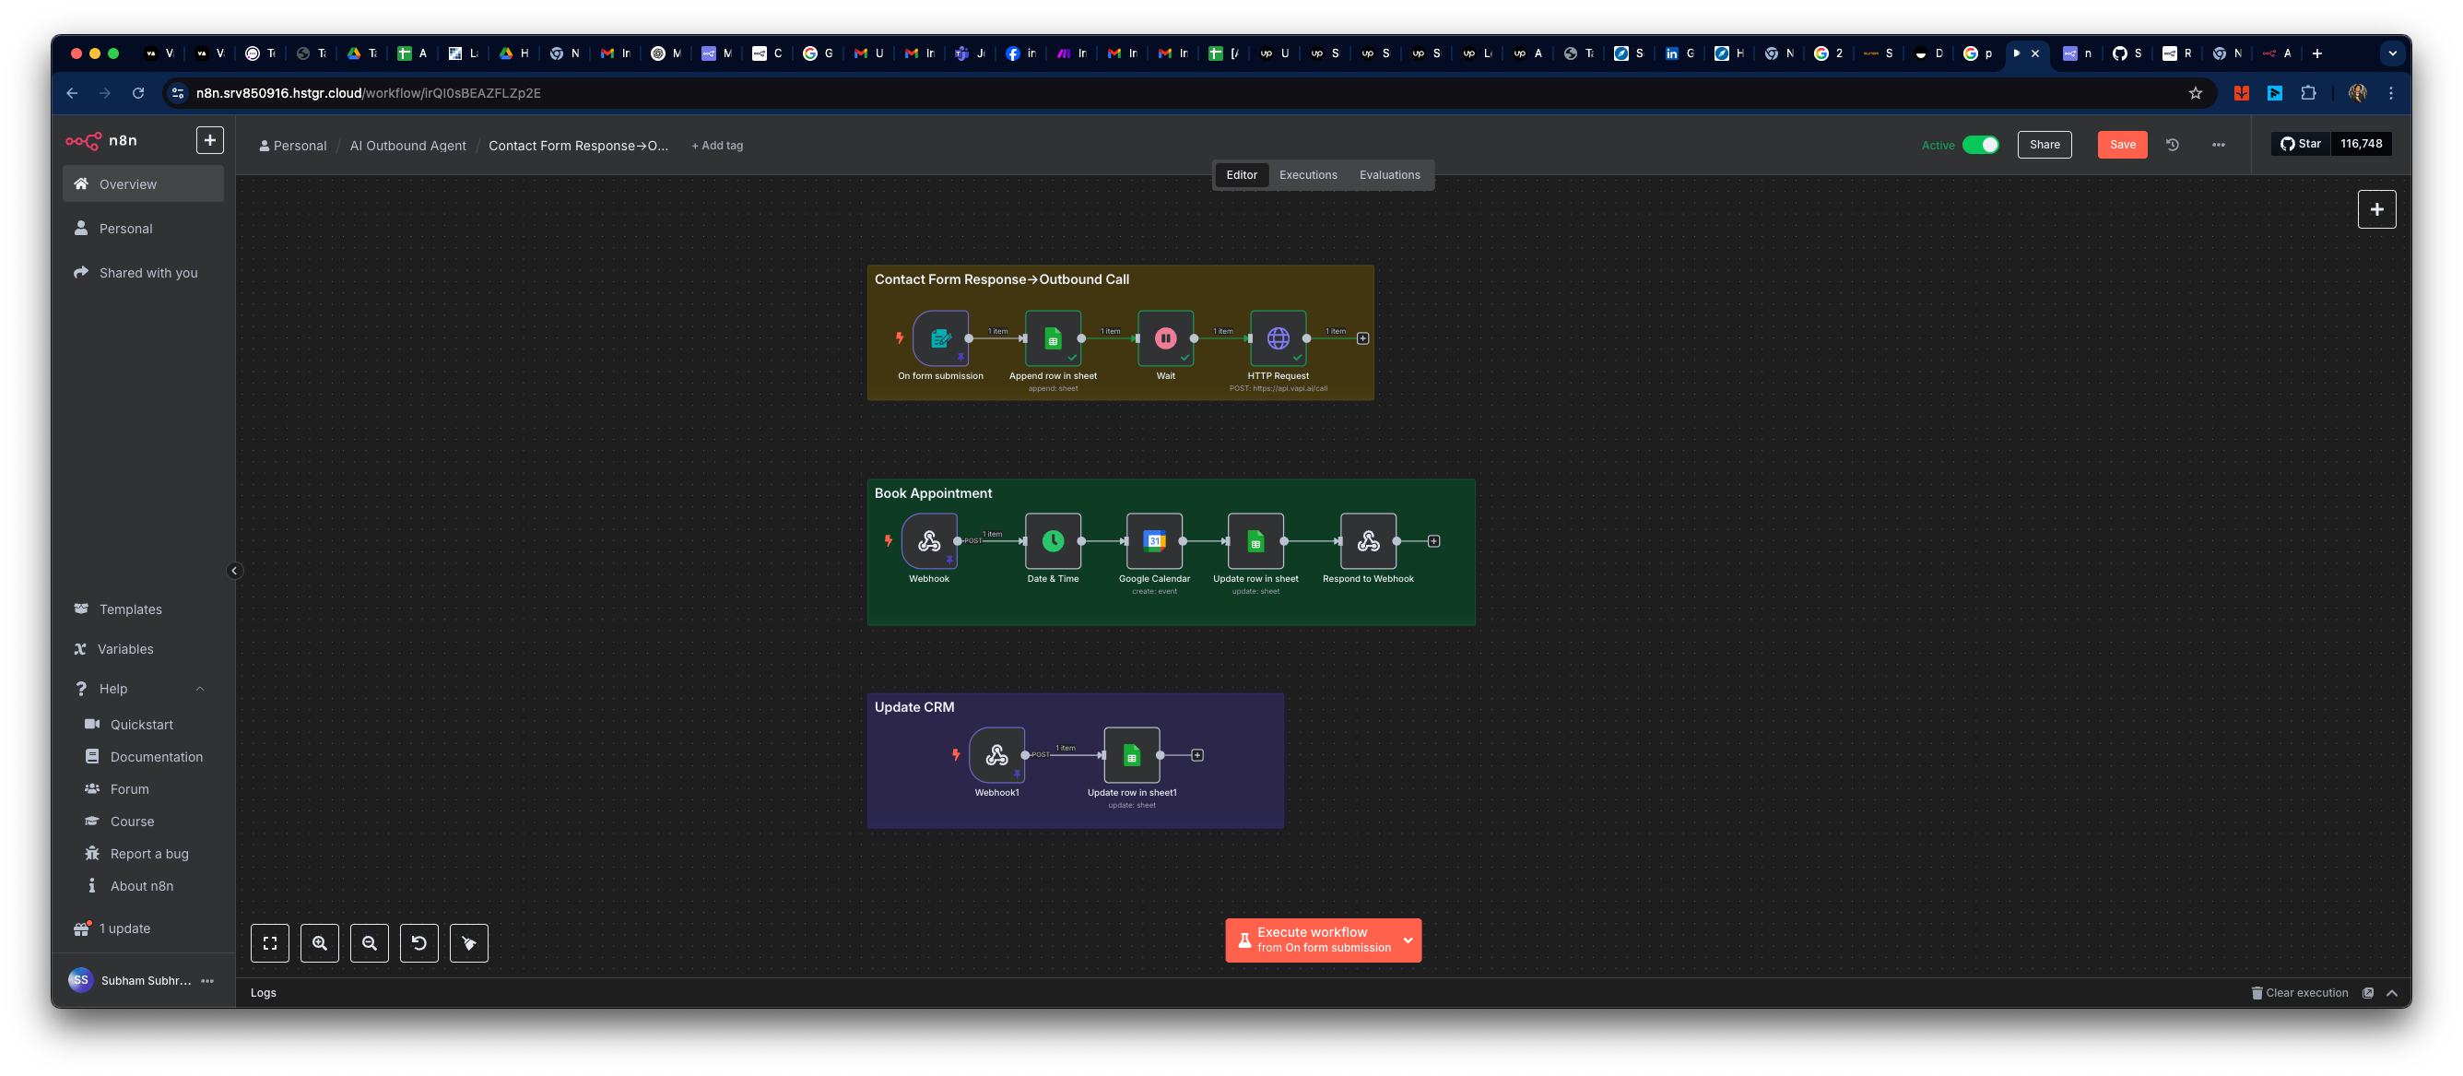
Task: Open the workflow history icon
Action: point(2173,145)
